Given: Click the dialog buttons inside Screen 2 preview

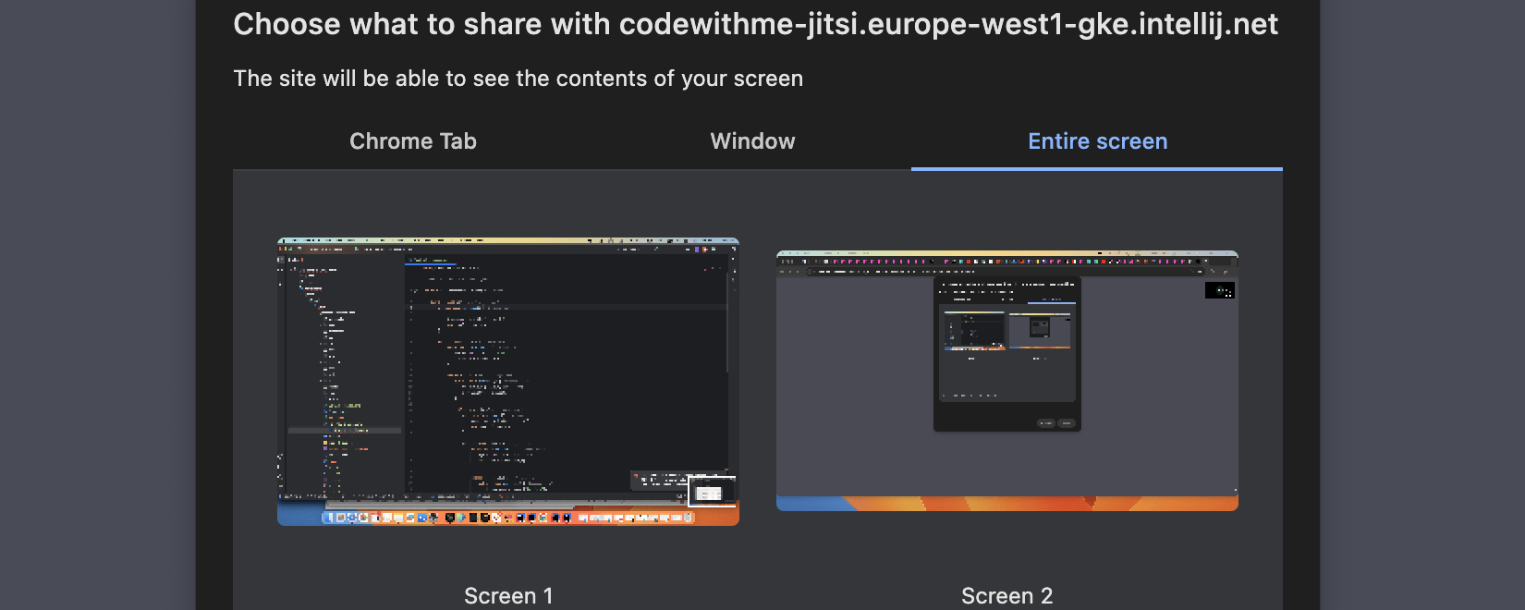Looking at the screenshot, I should [x=1056, y=422].
